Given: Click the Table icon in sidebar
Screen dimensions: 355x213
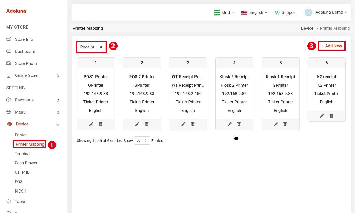Looking at the screenshot, I should click(x=9, y=201).
